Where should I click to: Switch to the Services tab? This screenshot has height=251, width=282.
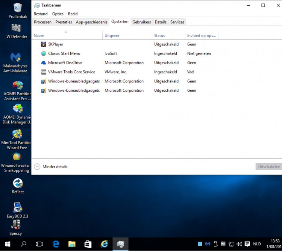pyautogui.click(x=177, y=22)
